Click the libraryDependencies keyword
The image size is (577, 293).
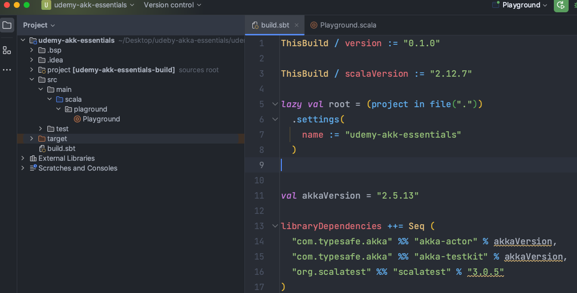[331, 226]
